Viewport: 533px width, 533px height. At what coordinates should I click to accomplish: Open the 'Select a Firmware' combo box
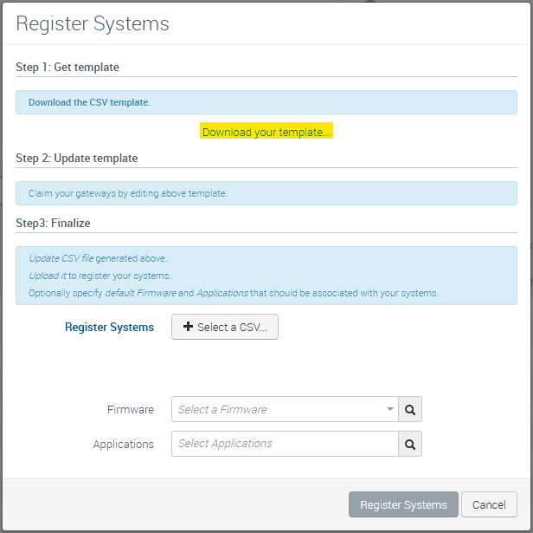(x=277, y=409)
